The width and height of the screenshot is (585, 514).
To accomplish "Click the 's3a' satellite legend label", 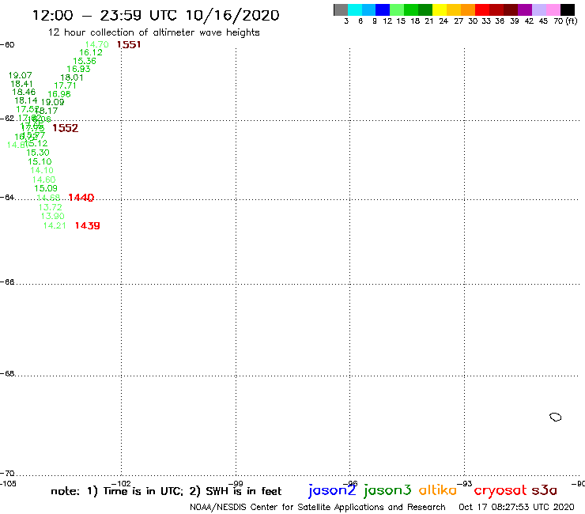I will (x=545, y=490).
